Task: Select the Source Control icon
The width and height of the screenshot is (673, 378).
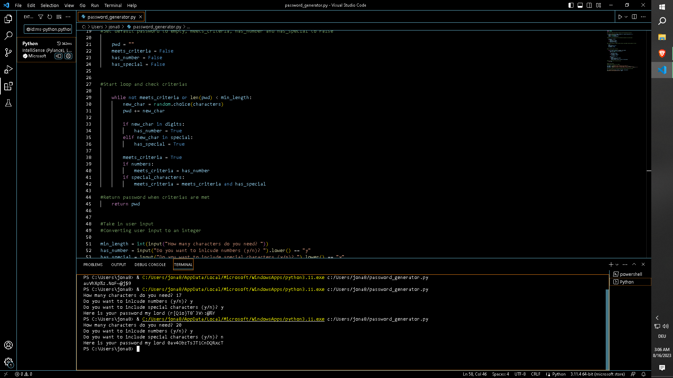Action: point(8,52)
